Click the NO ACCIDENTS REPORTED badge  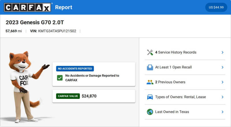coord(75,69)
